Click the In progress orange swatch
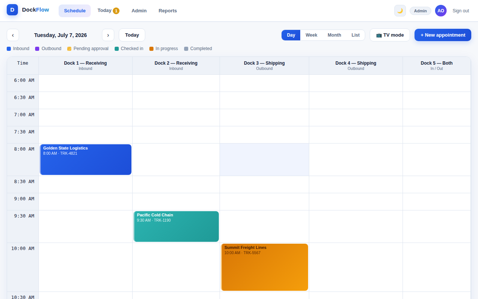Screen dimensions: 478x299 click(152, 49)
